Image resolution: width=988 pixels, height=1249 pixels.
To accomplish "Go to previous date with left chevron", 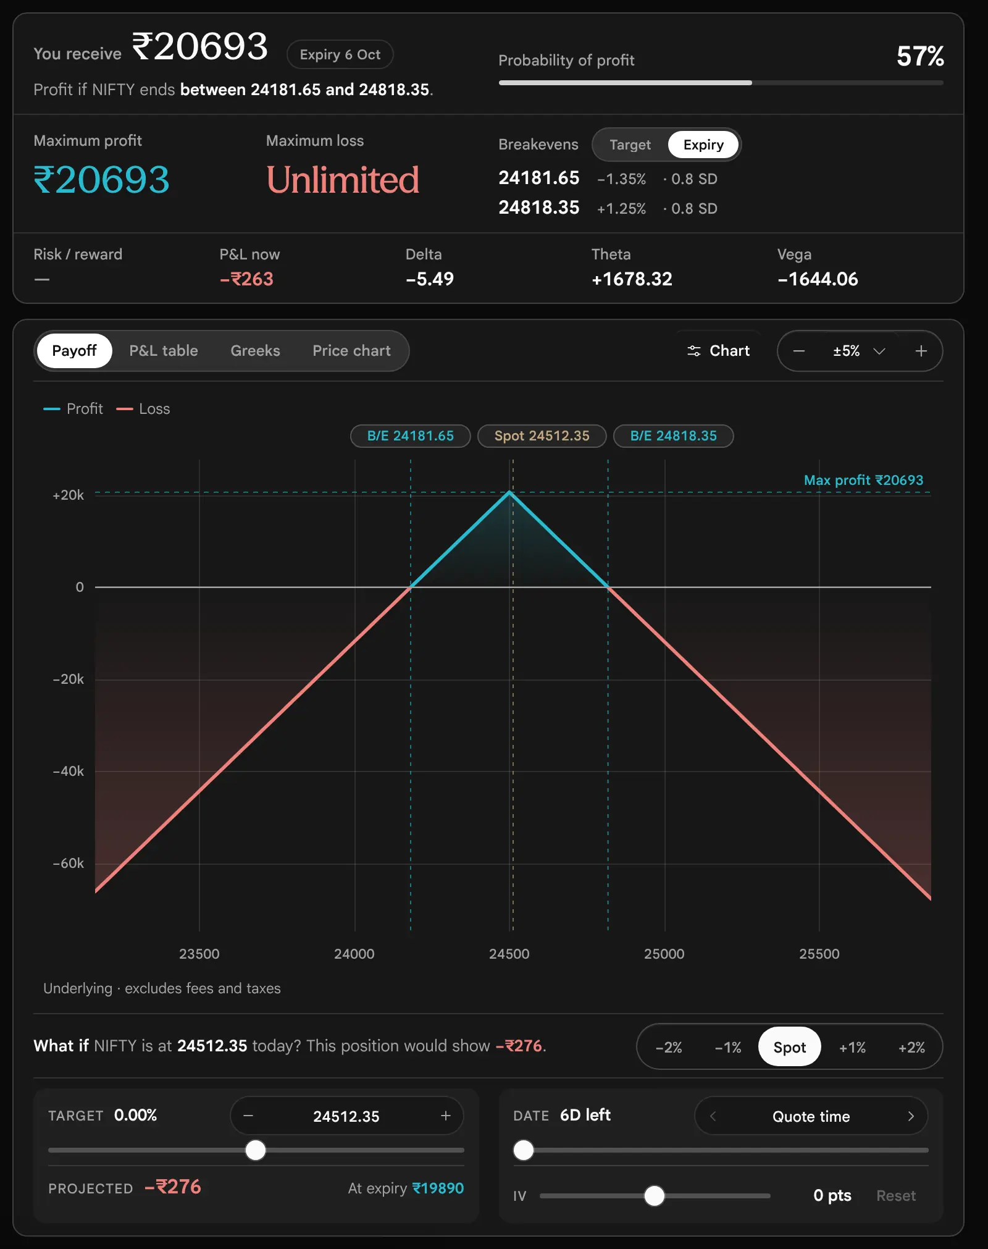I will (x=713, y=1116).
